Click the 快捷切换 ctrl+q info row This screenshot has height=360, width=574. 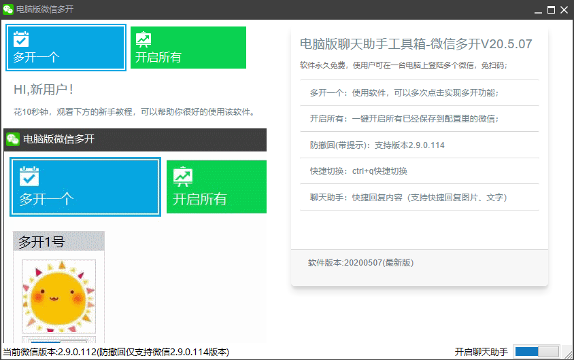(358, 171)
